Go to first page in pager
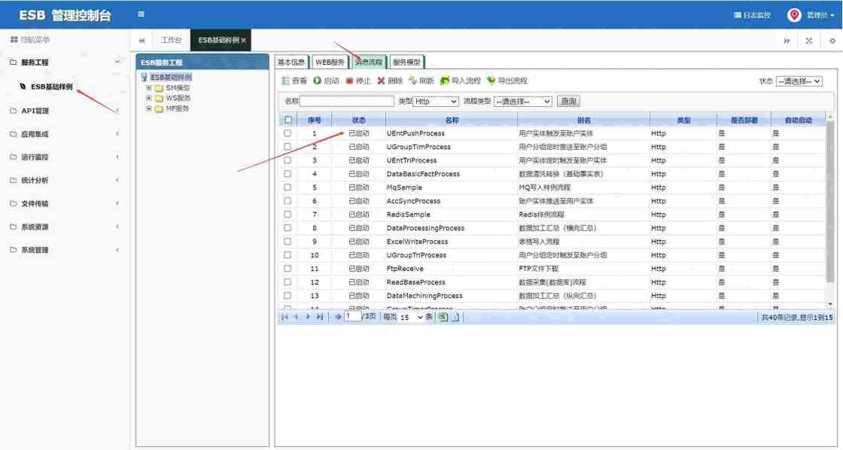 coord(285,318)
